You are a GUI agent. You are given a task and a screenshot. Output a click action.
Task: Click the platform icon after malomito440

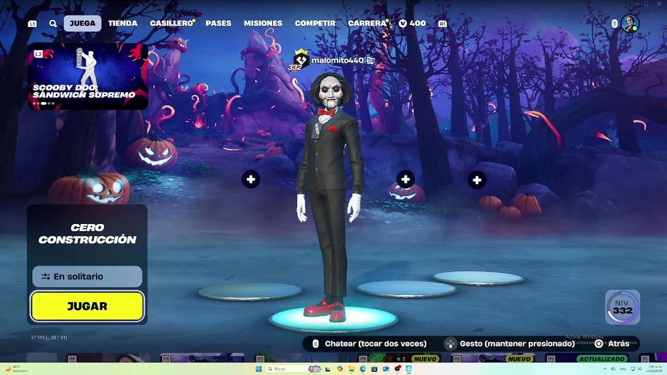click(x=370, y=60)
